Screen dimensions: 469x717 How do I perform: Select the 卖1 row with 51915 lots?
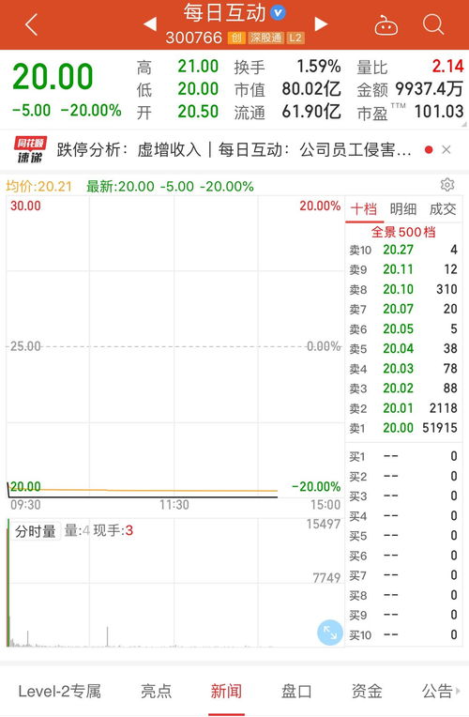[402, 428]
